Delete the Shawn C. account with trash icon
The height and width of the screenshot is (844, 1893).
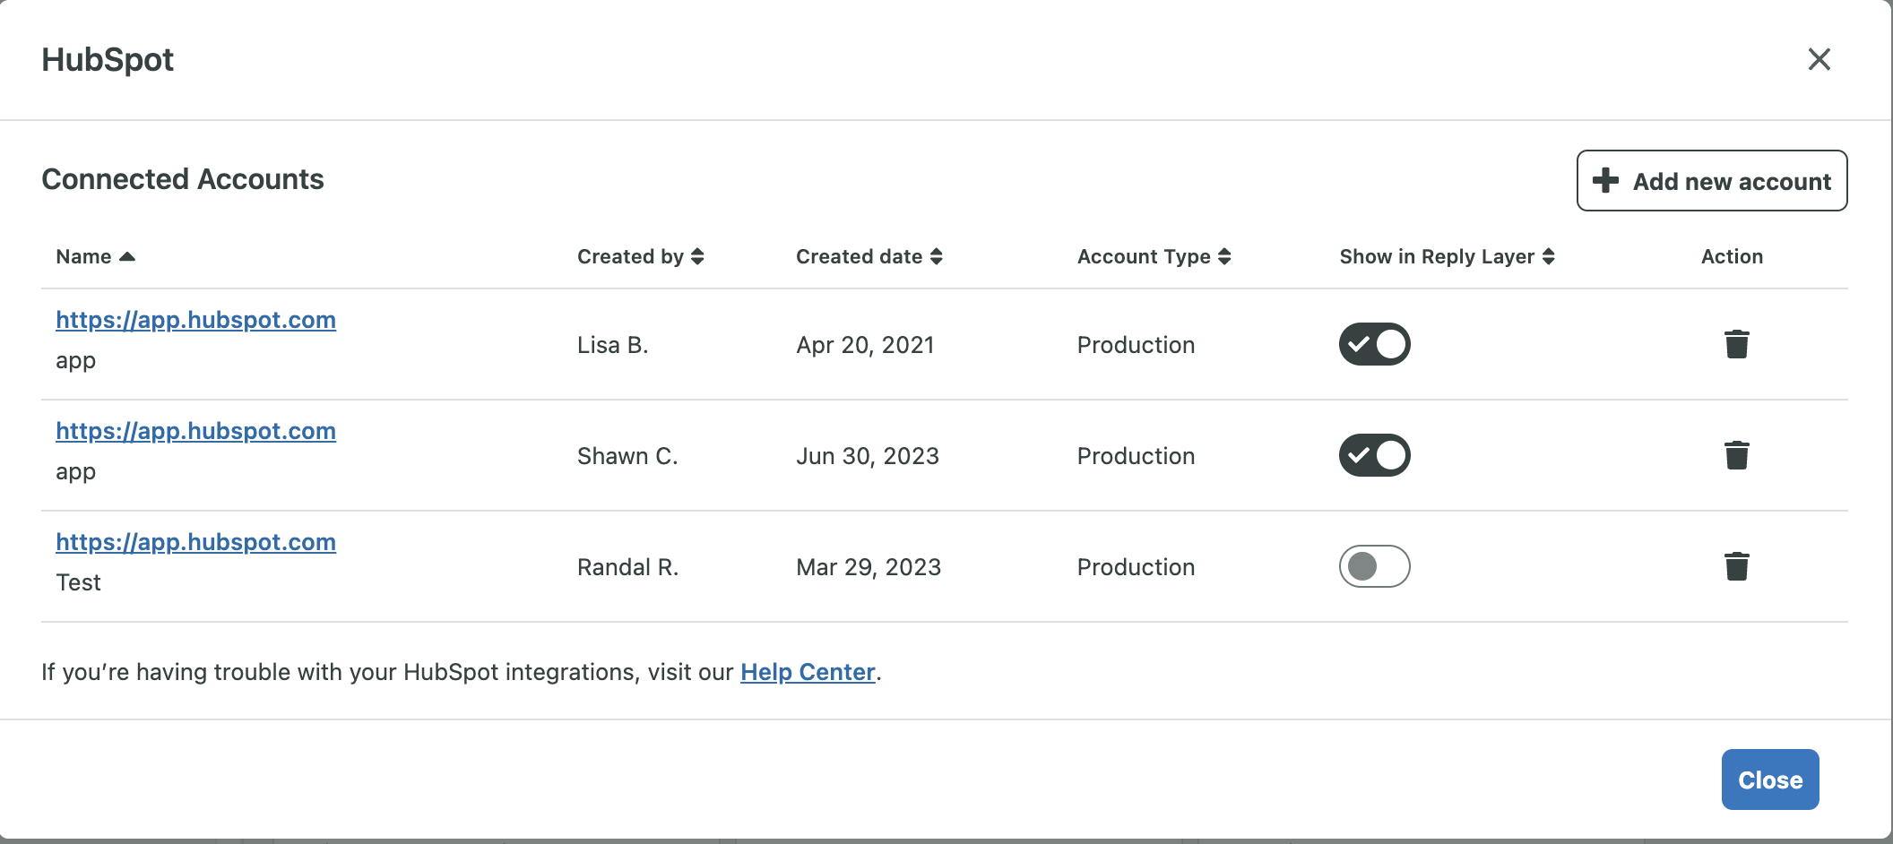[x=1736, y=455]
